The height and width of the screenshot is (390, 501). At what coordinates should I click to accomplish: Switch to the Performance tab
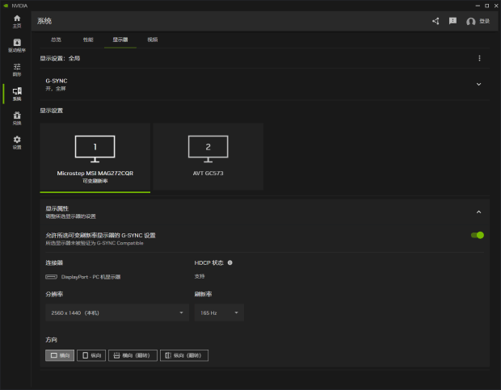point(88,40)
